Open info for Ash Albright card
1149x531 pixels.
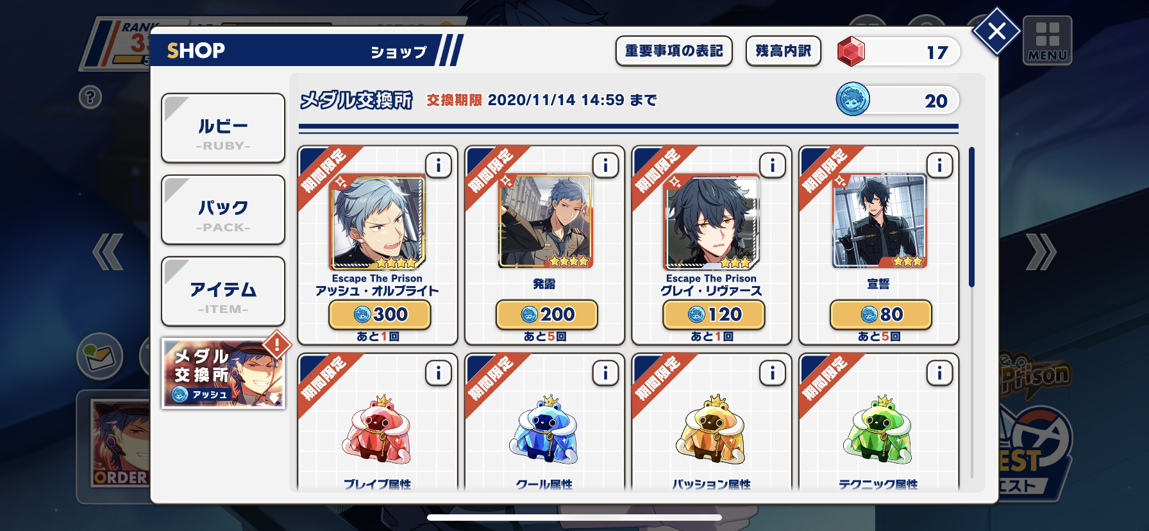tap(439, 165)
